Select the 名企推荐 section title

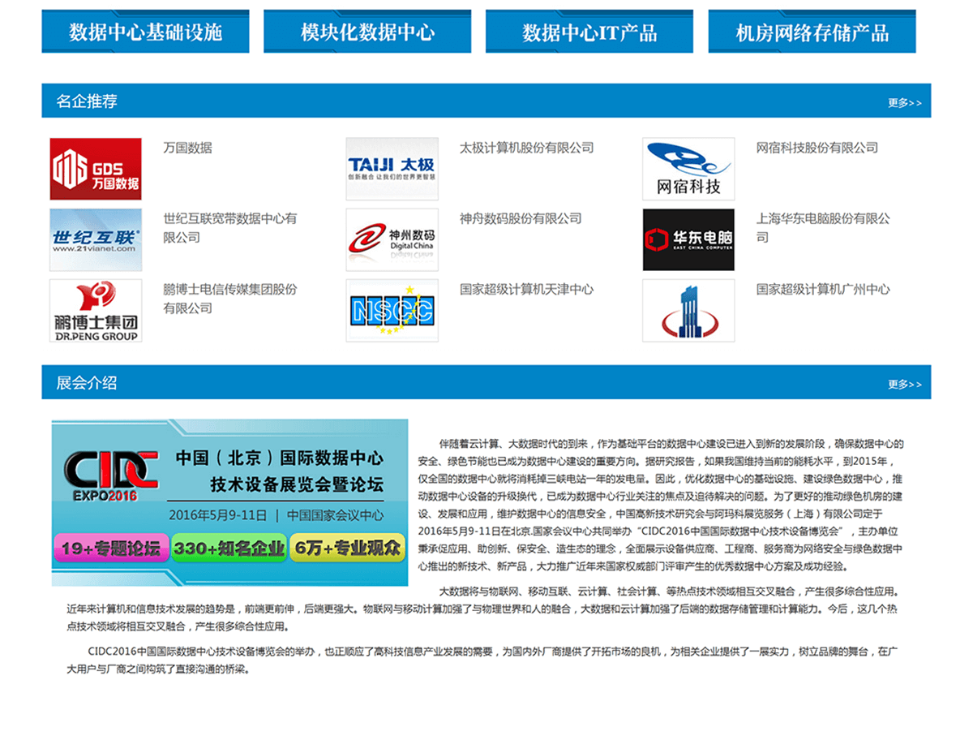tap(87, 101)
